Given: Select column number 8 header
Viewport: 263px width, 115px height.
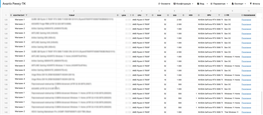Looking at the screenshot, I should pos(211,11).
